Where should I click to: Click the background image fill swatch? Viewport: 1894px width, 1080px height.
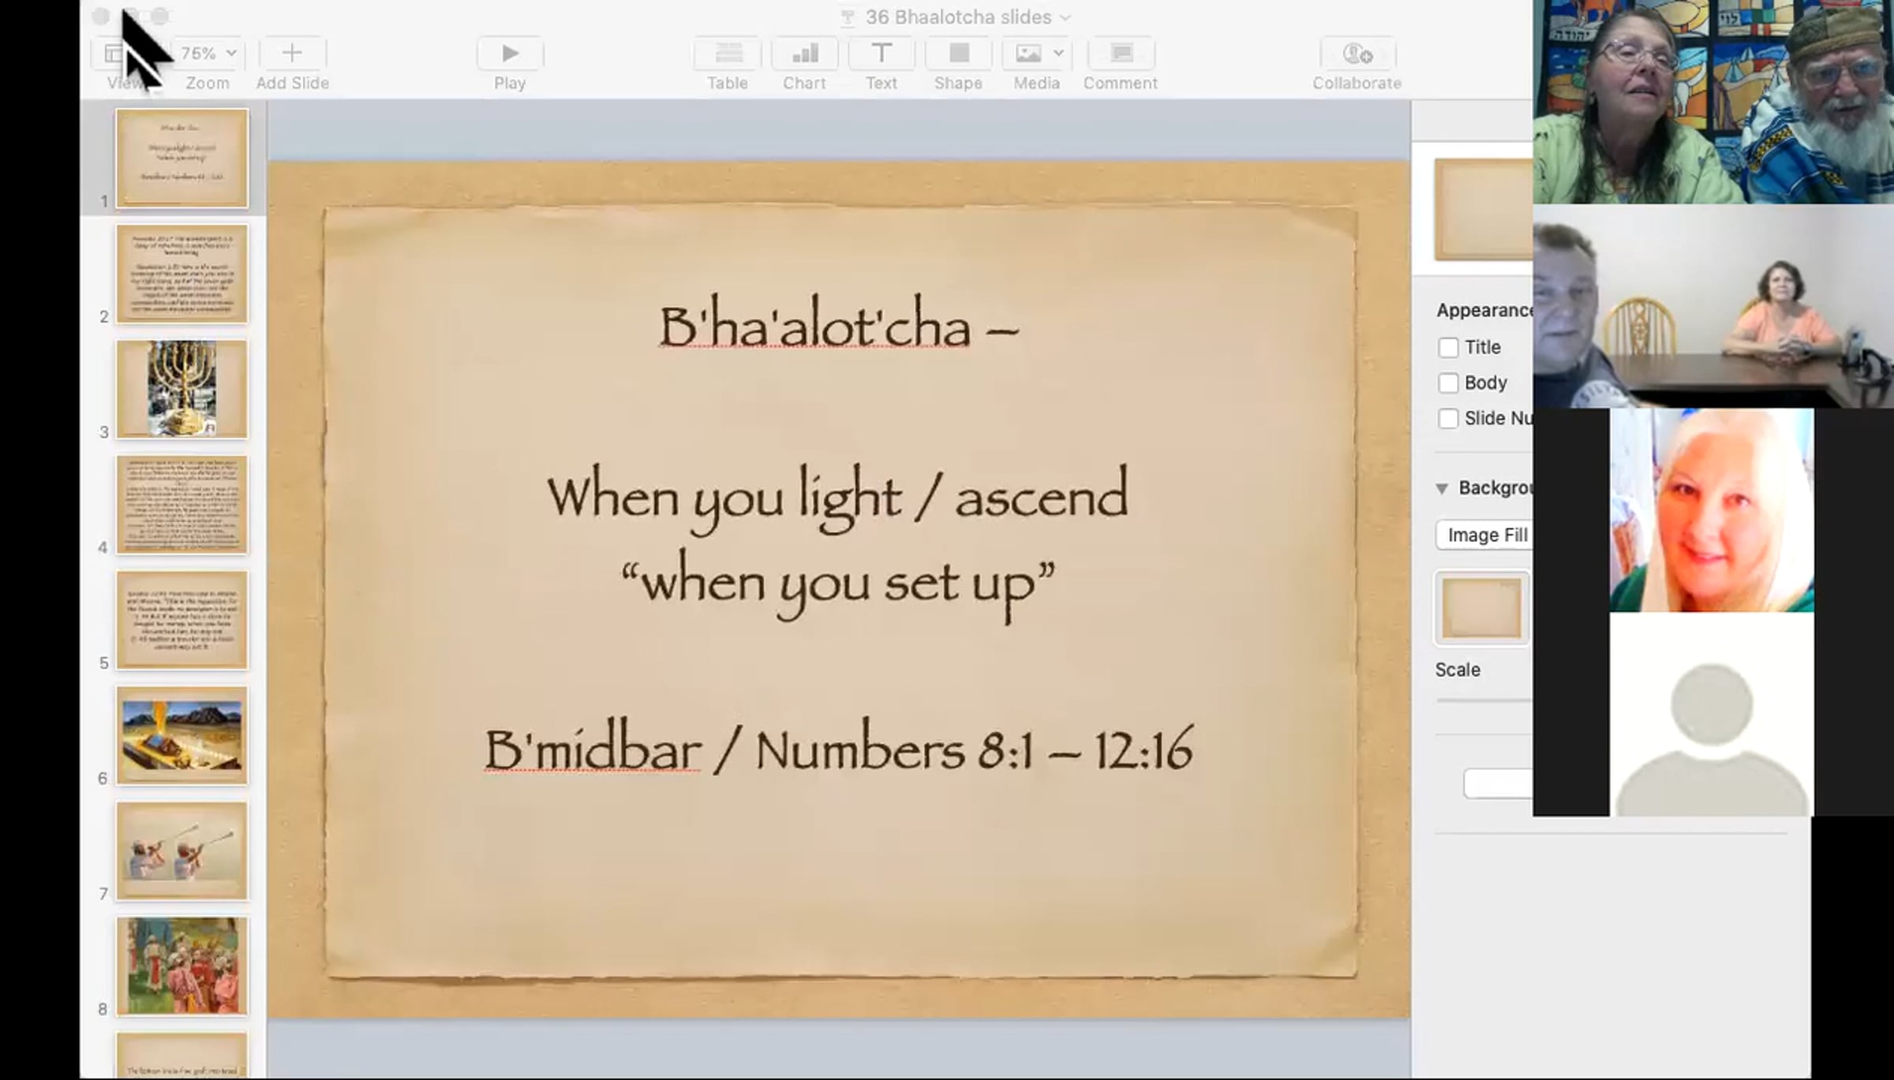(1481, 608)
